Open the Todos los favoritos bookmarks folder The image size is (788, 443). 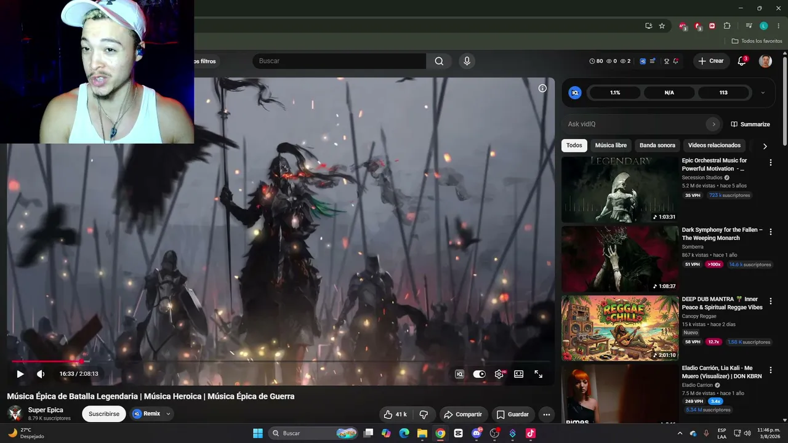pos(757,41)
